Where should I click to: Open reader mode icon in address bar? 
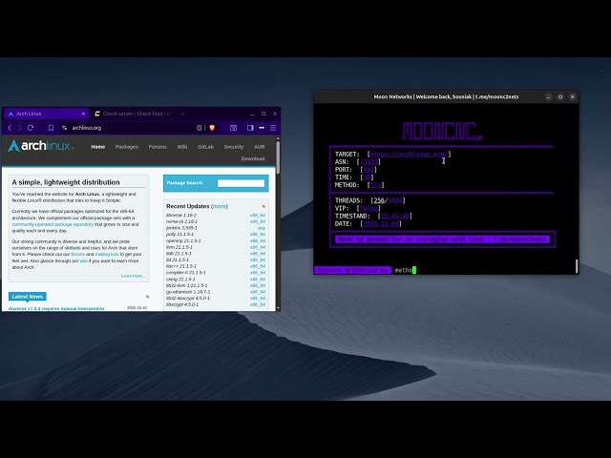(x=200, y=128)
